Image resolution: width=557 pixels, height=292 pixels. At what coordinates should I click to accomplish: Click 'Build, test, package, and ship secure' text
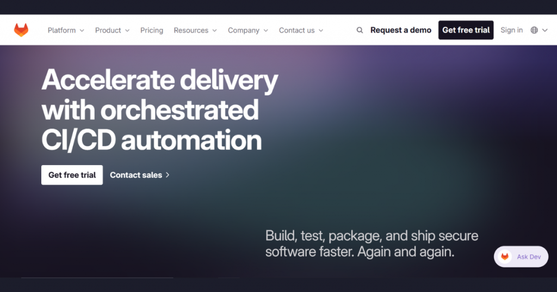[x=372, y=236]
